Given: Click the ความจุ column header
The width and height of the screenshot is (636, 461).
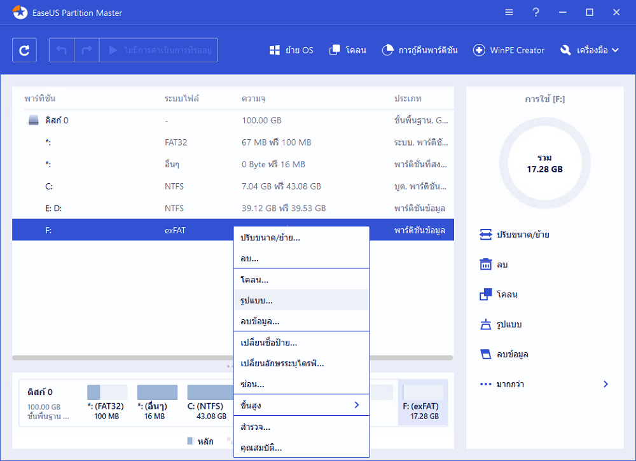Looking at the screenshot, I should click(x=254, y=99).
